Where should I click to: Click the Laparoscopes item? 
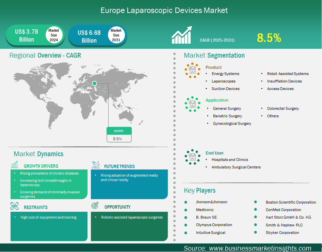point(223,81)
